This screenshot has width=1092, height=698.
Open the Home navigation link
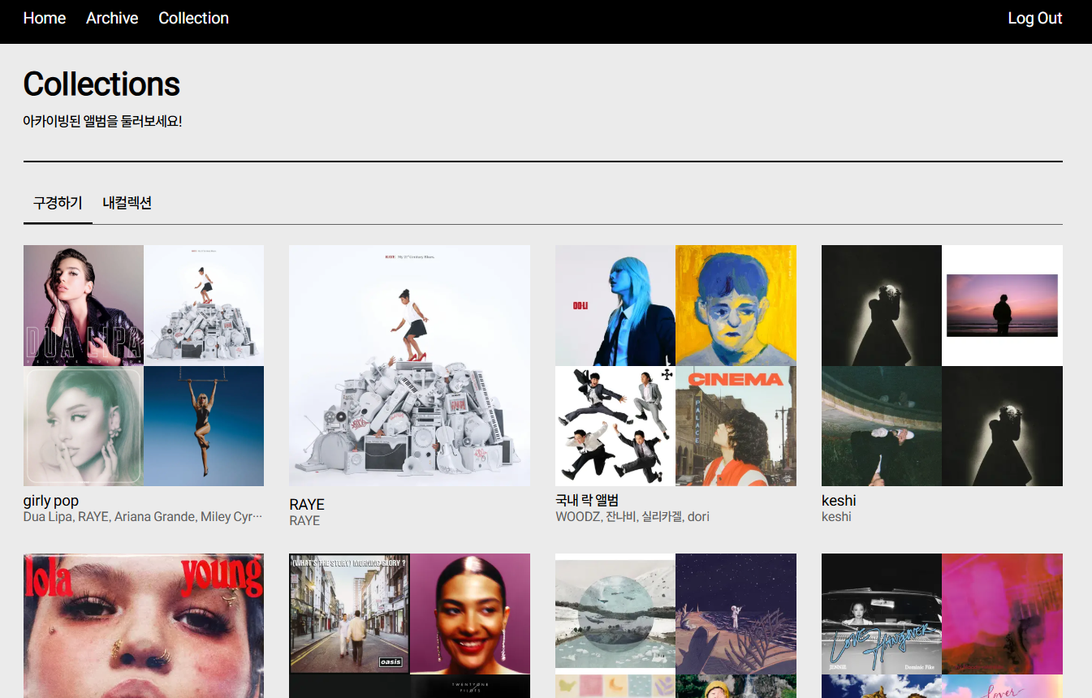click(x=45, y=18)
